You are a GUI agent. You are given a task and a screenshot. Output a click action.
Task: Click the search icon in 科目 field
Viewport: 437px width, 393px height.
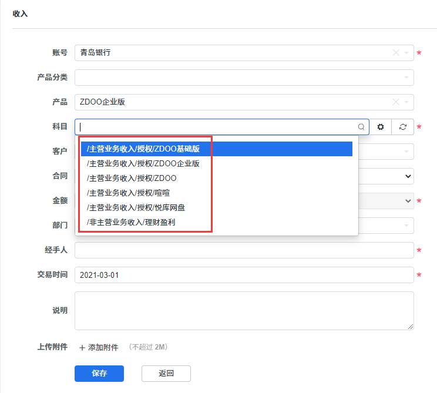[x=361, y=127]
